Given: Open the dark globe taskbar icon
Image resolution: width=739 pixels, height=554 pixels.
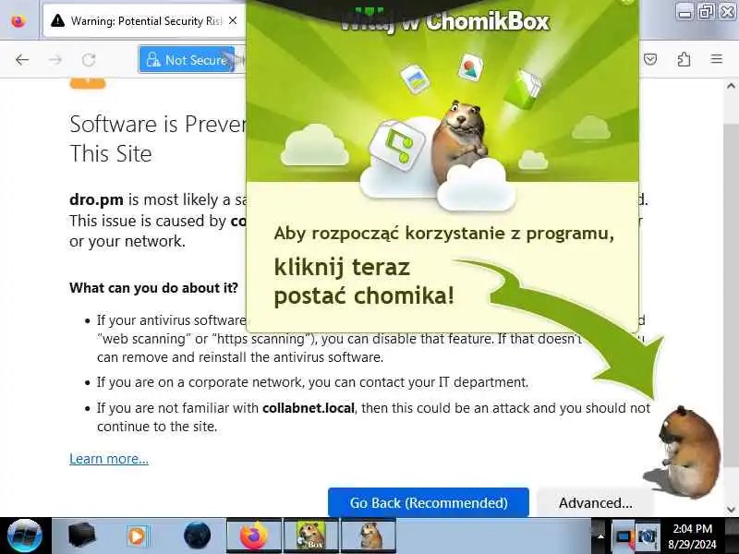Looking at the screenshot, I should (197, 536).
